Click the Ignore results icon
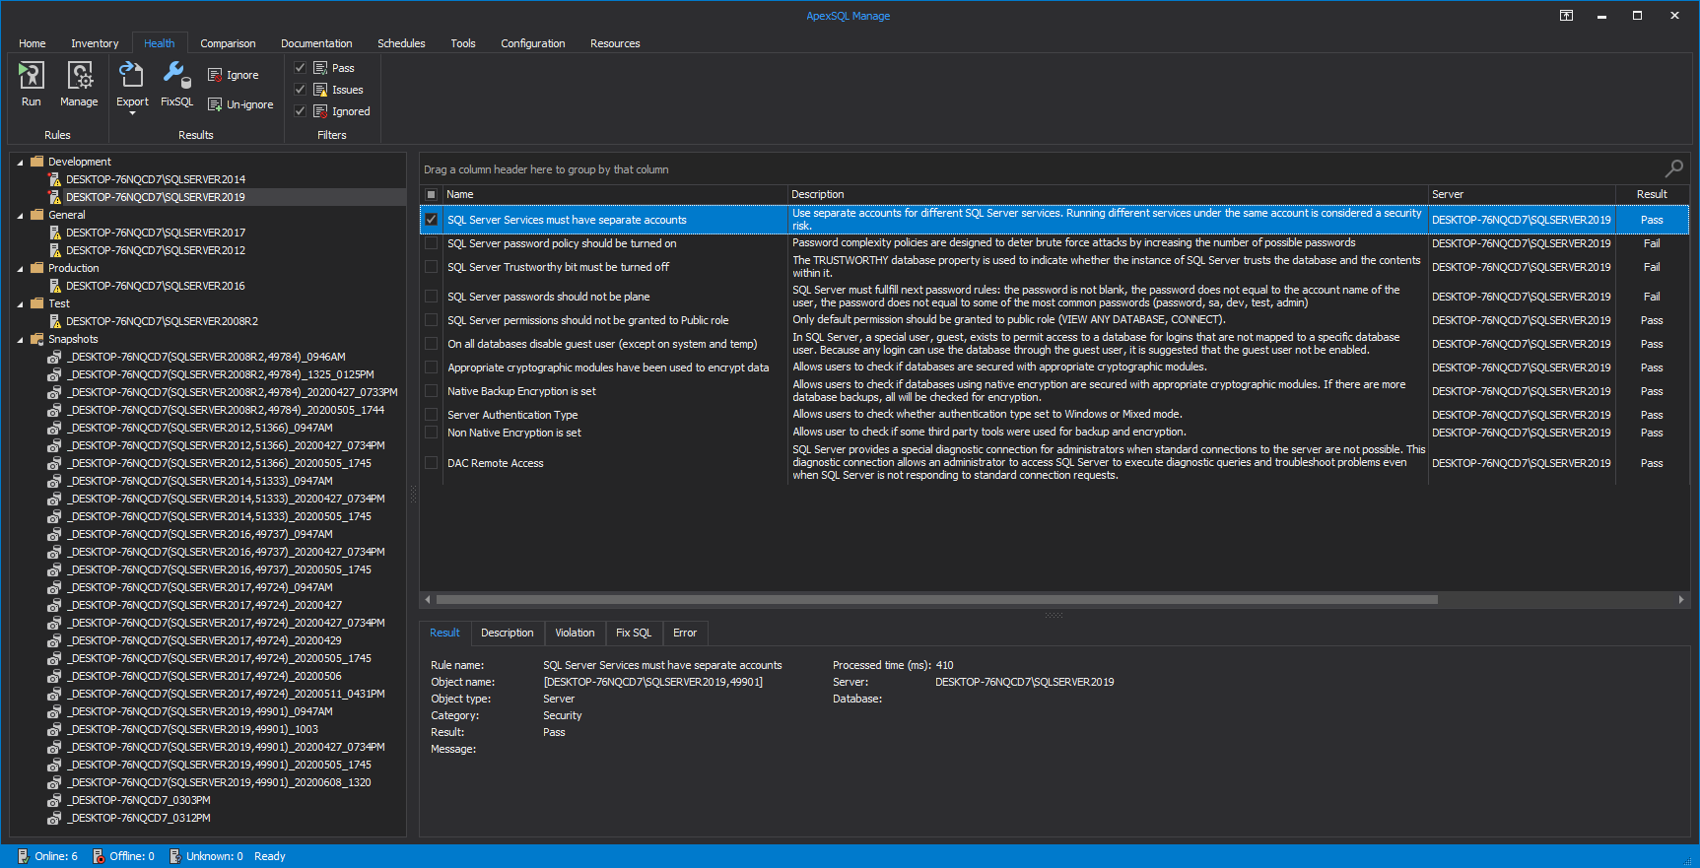This screenshot has width=1700, height=868. (x=215, y=75)
